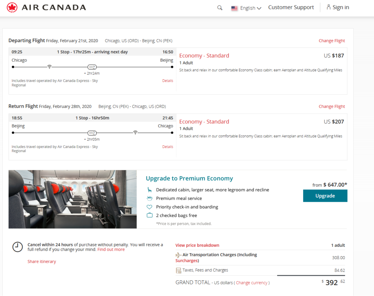
Task: Click the US flag language icon
Action: click(x=234, y=8)
